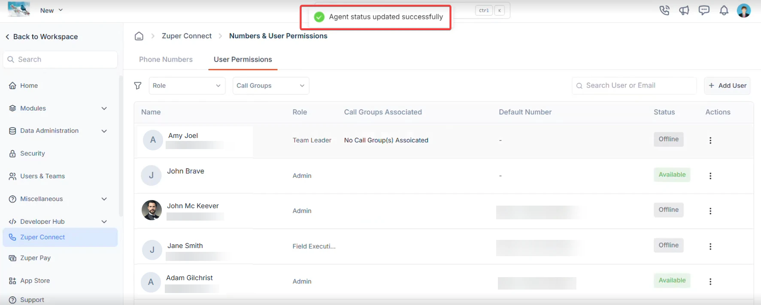Open actions menu for John Brave
Viewport: 761px width, 305px height.
click(710, 176)
